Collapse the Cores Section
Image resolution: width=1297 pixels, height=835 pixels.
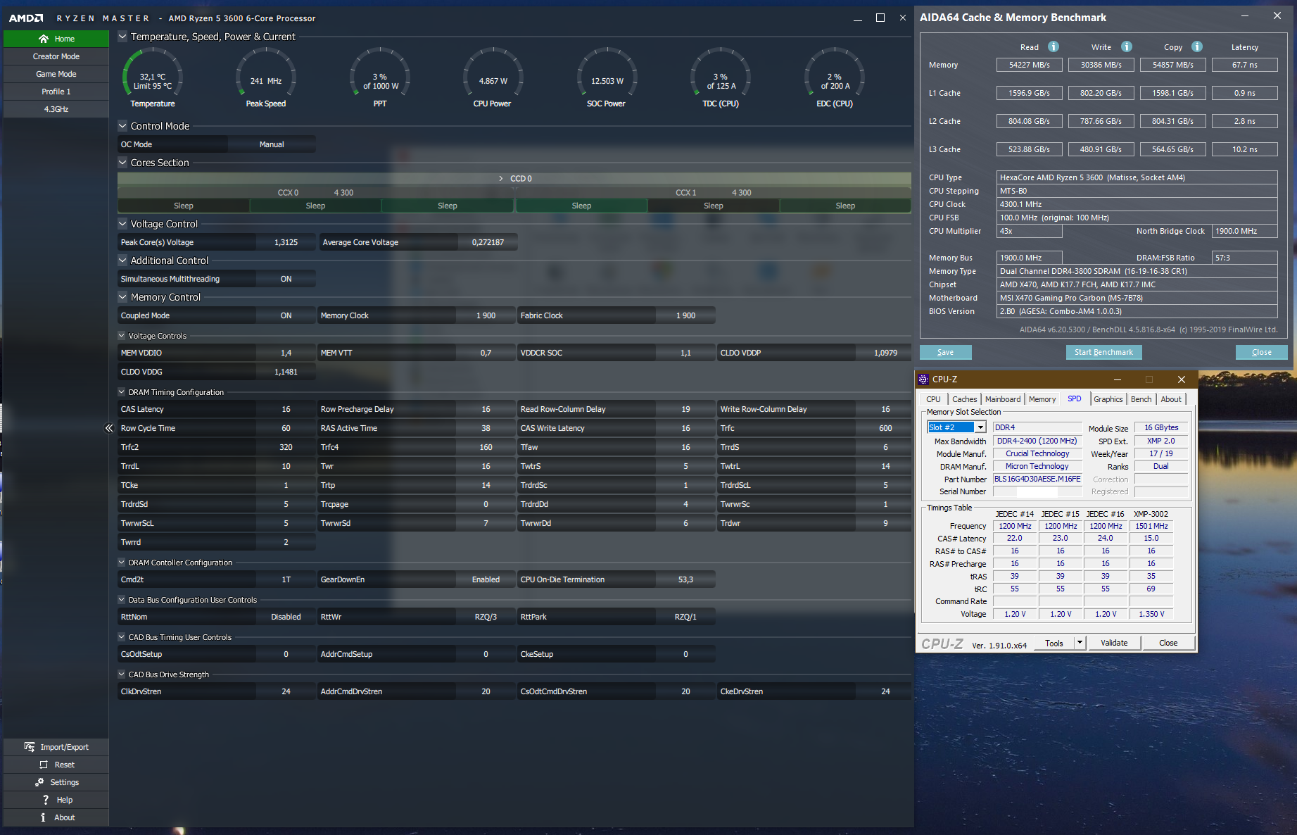click(x=122, y=163)
